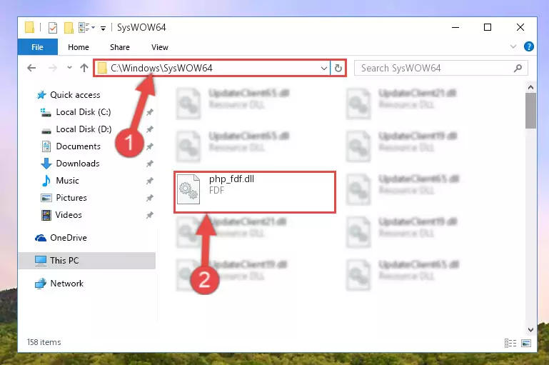Viewport: 549px width, 365px height.
Task: Click the Downloads blue arrow icon
Action: (46, 164)
